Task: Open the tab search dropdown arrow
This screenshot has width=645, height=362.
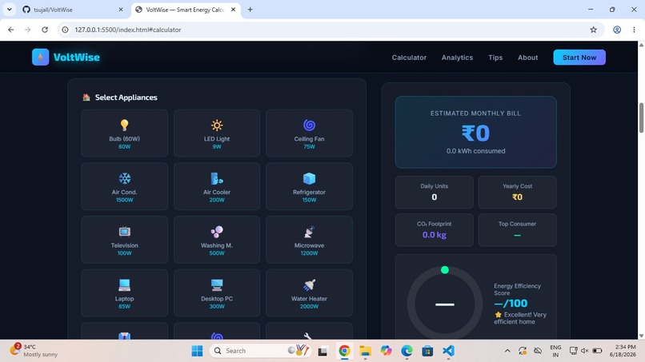Action: (9, 10)
